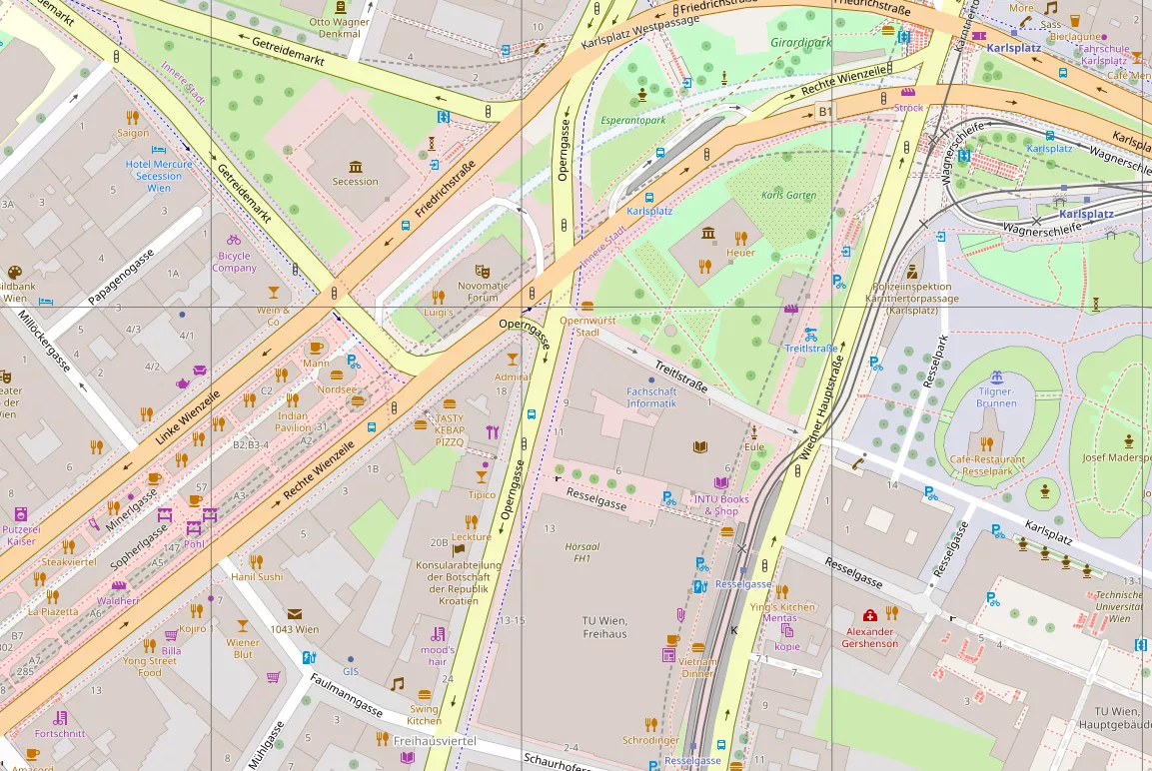The width and height of the screenshot is (1152, 771).
Task: Open the 1043 Wien post office marker
Action: point(295,614)
